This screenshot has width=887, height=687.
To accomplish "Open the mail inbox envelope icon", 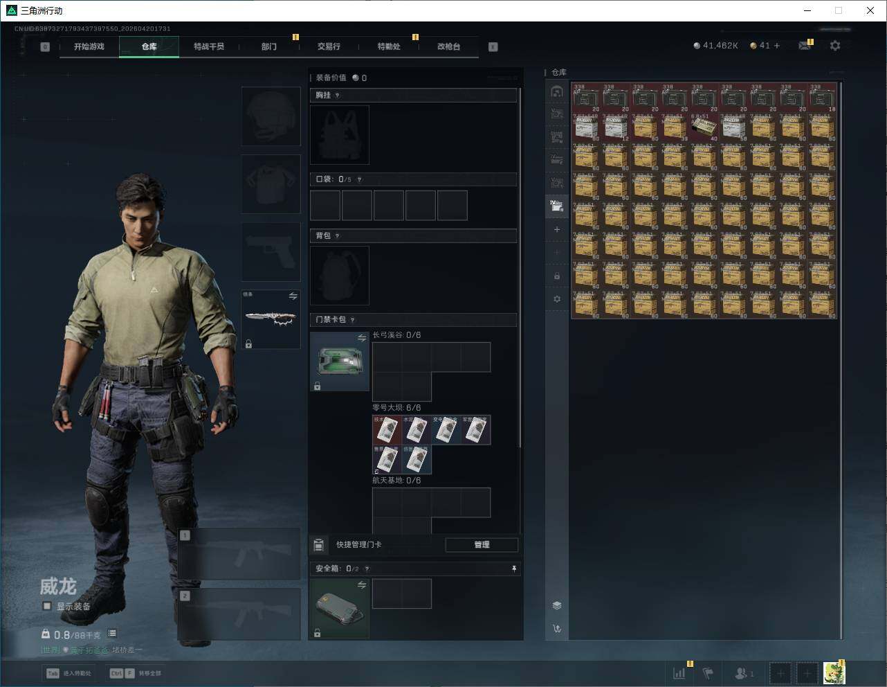I will pos(804,46).
